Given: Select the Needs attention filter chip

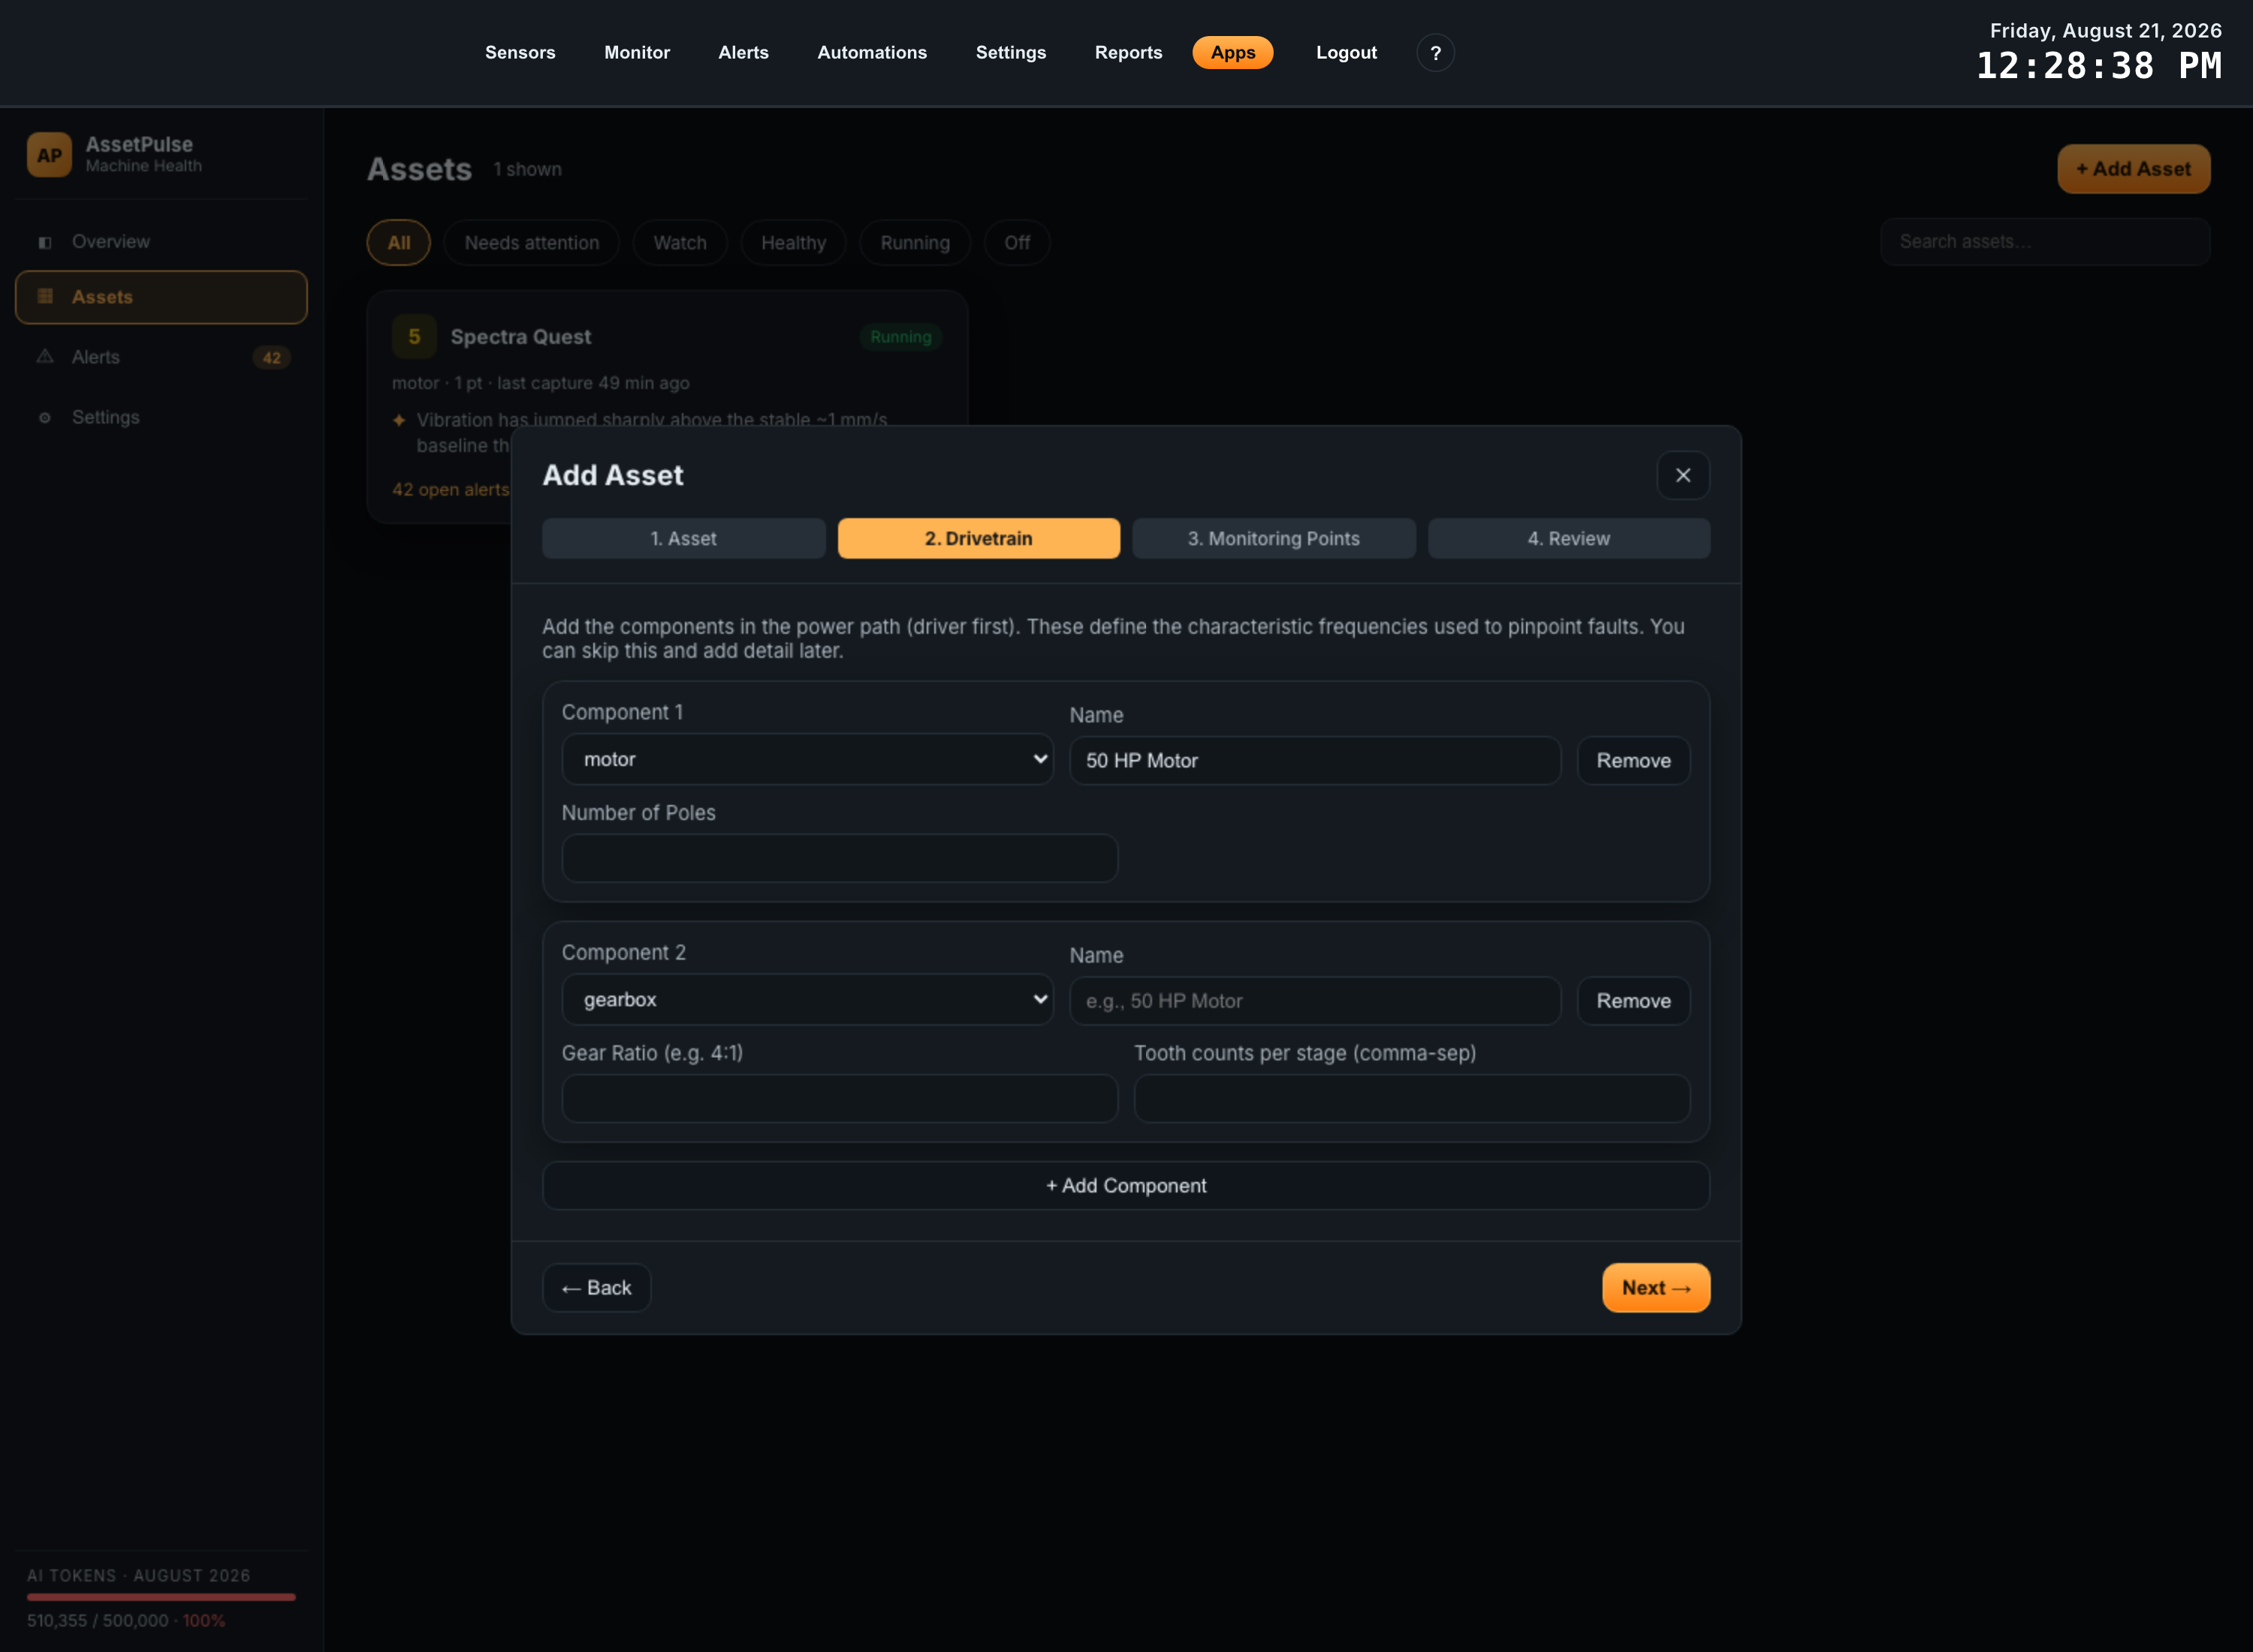Looking at the screenshot, I should [531, 243].
